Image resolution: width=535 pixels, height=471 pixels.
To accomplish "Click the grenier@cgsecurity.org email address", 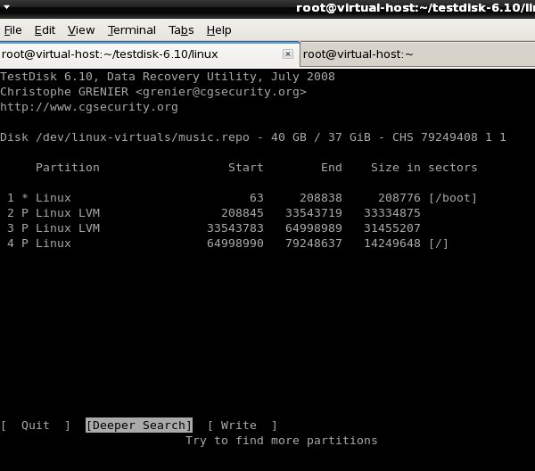I will 221,92.
